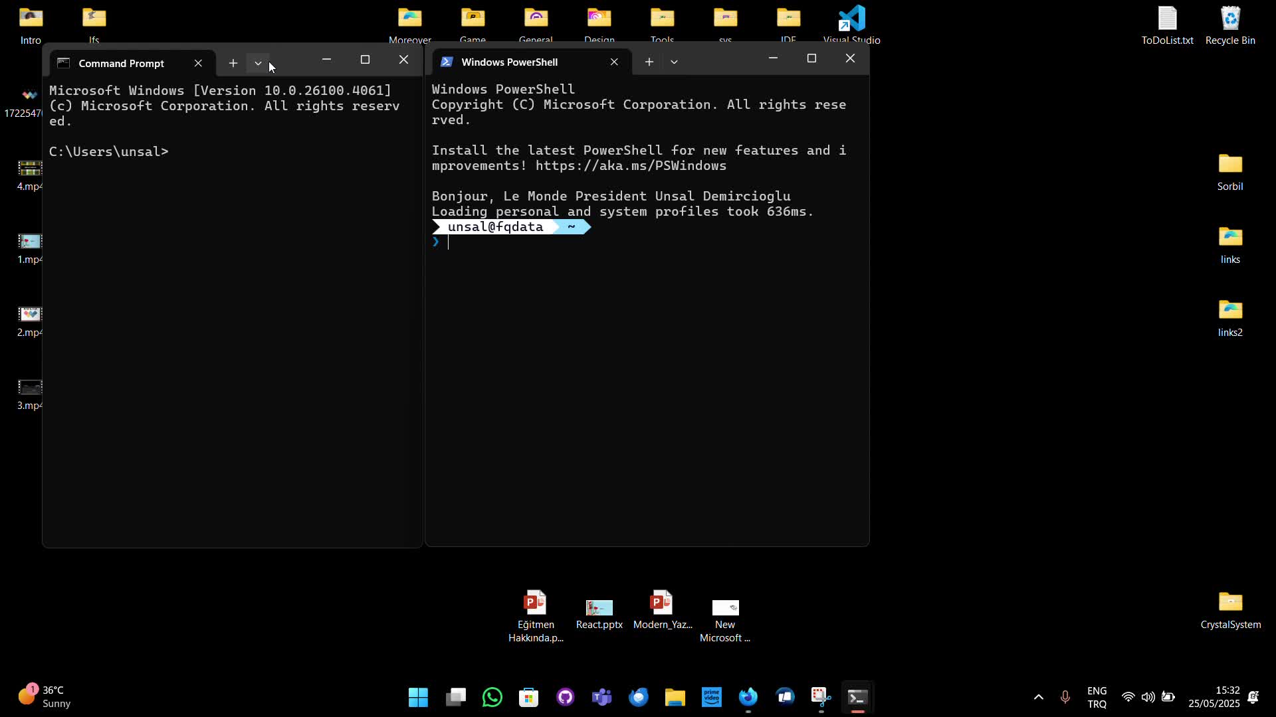Select the ToDoList.txt desktop file
This screenshot has width=1276, height=717.
[x=1168, y=25]
